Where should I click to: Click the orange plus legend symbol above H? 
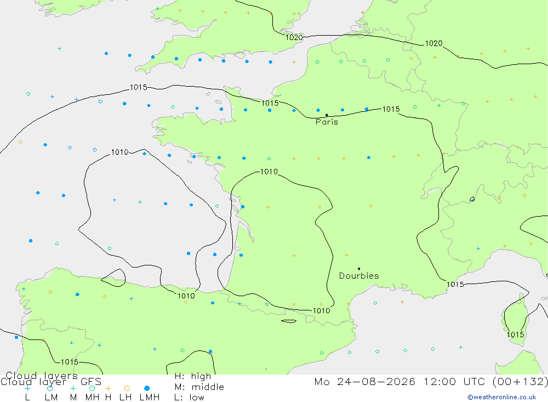click(108, 388)
